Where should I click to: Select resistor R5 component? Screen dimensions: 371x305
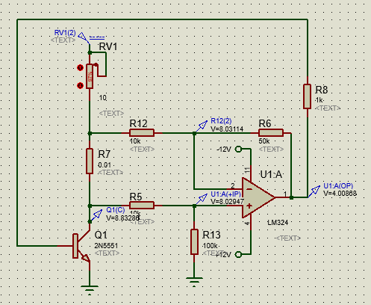pos(142,206)
